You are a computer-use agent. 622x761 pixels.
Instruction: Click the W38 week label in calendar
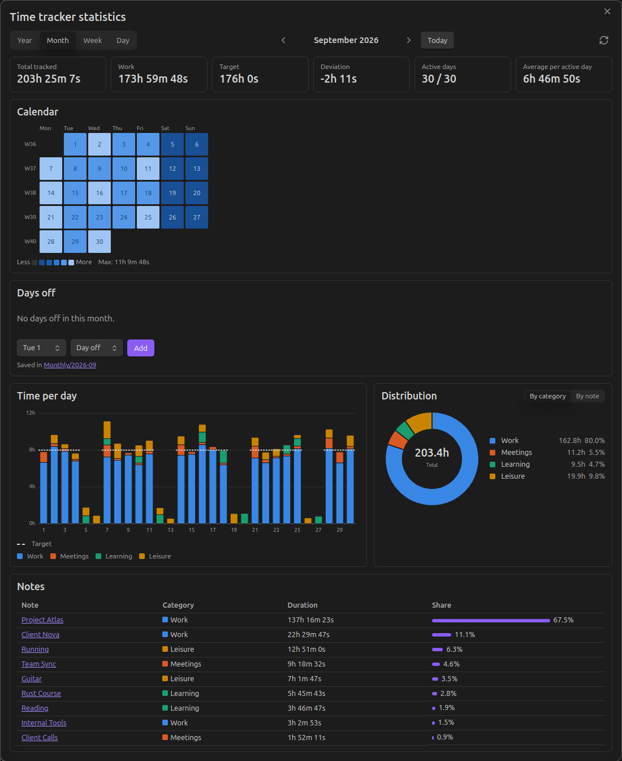pyautogui.click(x=30, y=193)
